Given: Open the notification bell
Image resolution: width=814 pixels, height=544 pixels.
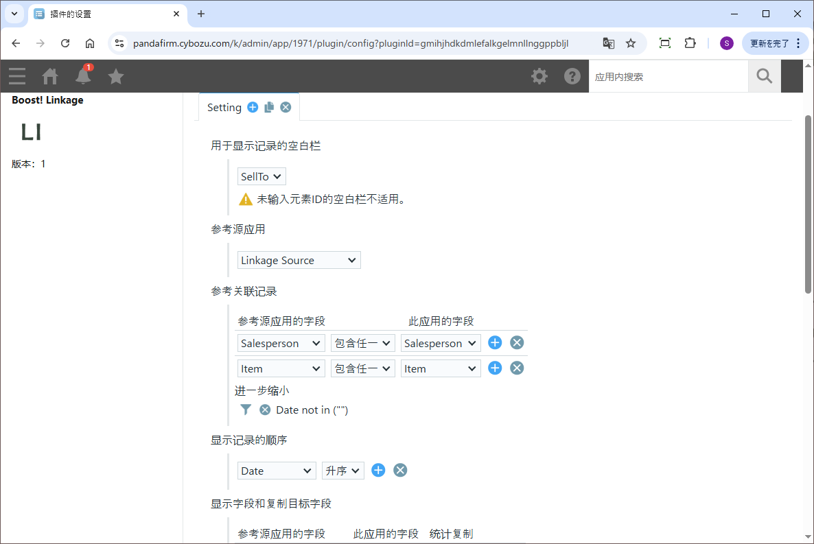Looking at the screenshot, I should click(83, 76).
